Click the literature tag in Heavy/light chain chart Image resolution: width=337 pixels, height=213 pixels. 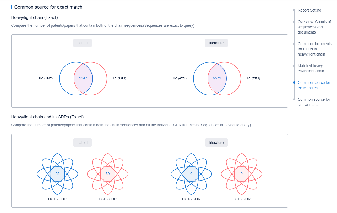(x=216, y=43)
